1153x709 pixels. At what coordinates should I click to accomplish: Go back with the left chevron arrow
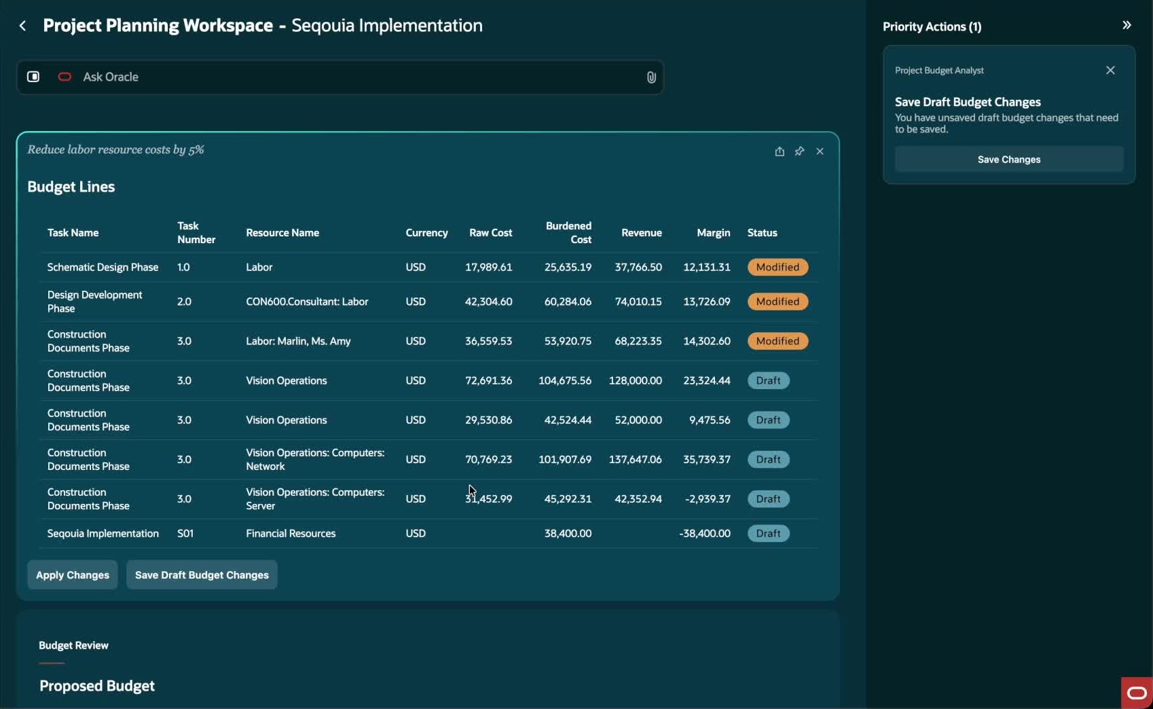22,26
